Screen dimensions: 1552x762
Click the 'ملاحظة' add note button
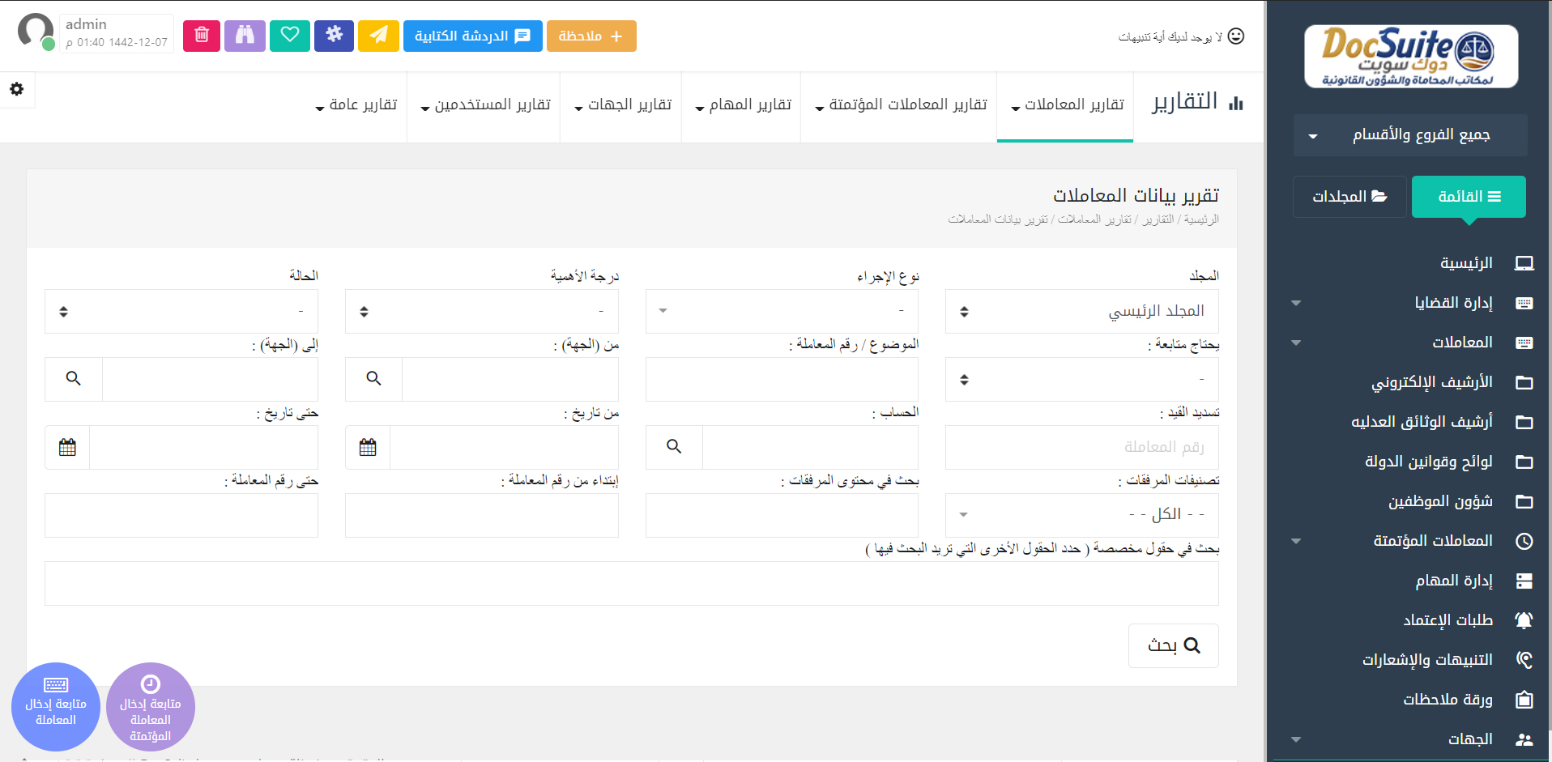coord(591,36)
